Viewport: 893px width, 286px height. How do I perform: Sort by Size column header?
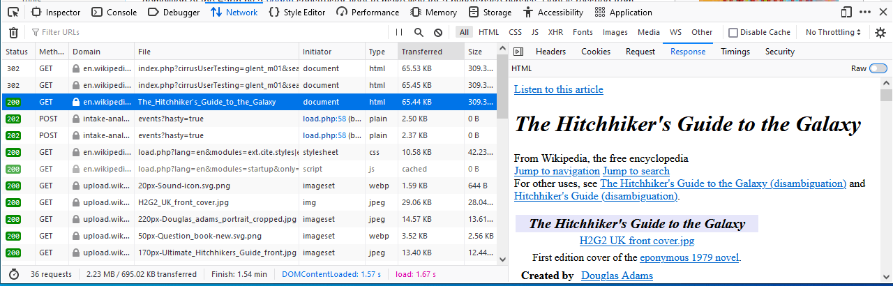(480, 52)
